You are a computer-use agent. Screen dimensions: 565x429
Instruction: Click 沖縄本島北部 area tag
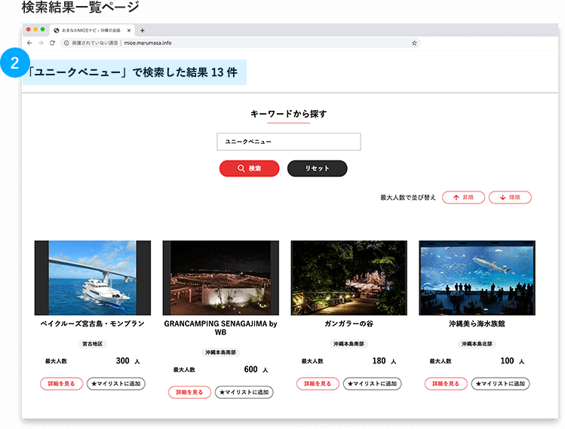pyautogui.click(x=477, y=344)
